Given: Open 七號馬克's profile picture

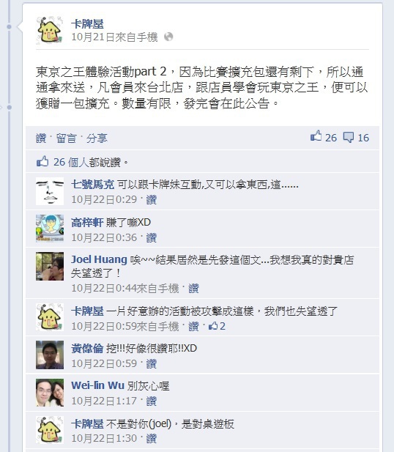Looking at the screenshot, I should click(50, 191).
